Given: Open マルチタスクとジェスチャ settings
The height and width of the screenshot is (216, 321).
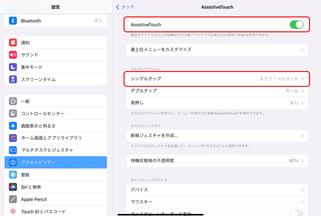Looking at the screenshot, I should (x=56, y=150).
